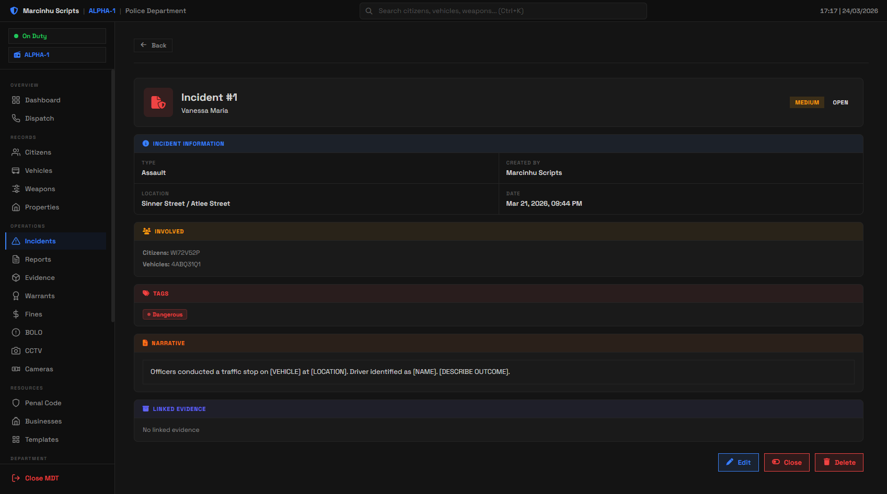Click the Citizens people icon
Viewport: 887px width, 494px height.
click(x=16, y=152)
